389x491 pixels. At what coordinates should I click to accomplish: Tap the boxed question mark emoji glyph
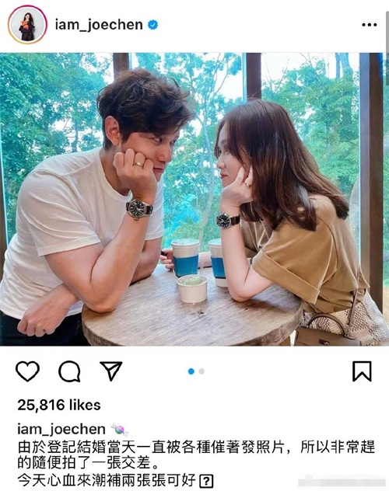[x=206, y=481]
